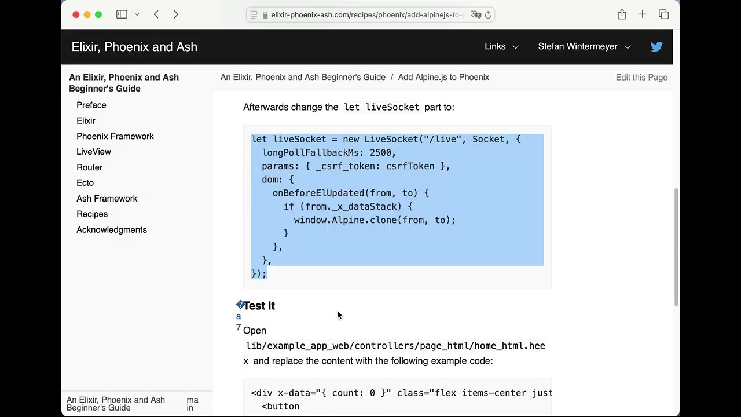
Task: Click the Beginner's Guide breadcrumb link
Action: (x=303, y=78)
